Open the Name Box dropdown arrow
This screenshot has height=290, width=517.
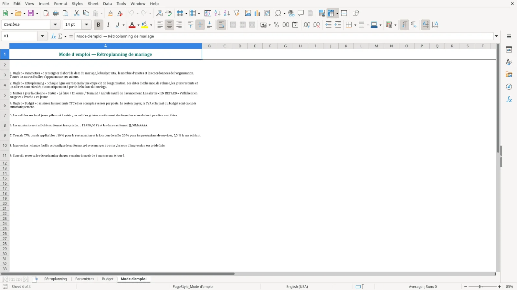point(42,36)
